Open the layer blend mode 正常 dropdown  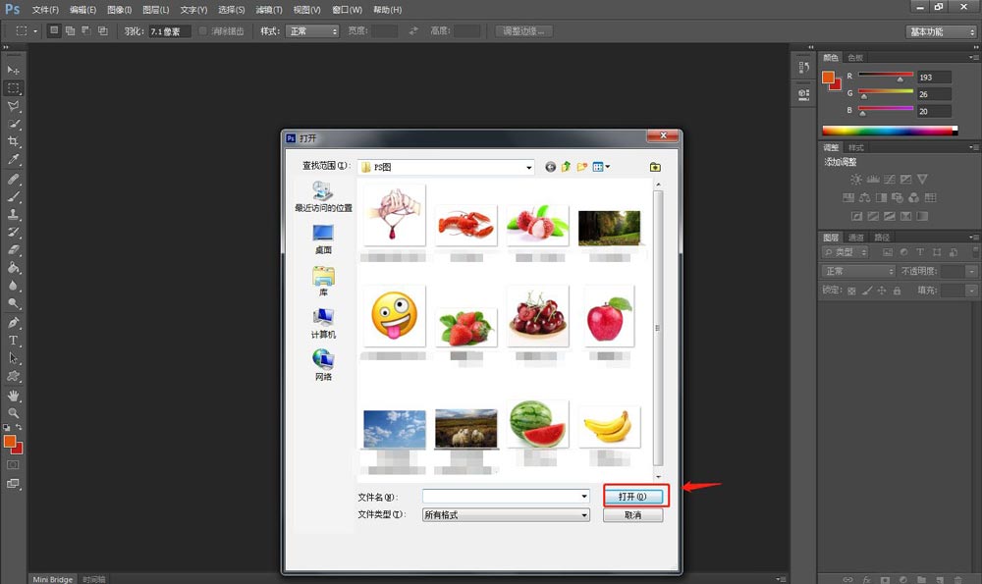point(858,271)
